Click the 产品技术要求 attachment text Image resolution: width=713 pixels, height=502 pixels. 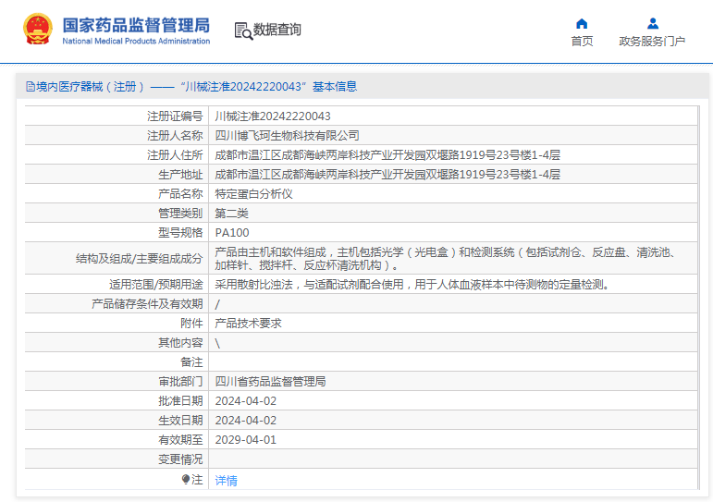(x=248, y=324)
